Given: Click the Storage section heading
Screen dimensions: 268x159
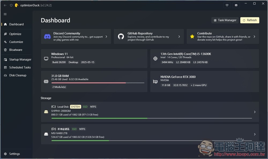Looking at the screenshot, I should [x=46, y=98].
